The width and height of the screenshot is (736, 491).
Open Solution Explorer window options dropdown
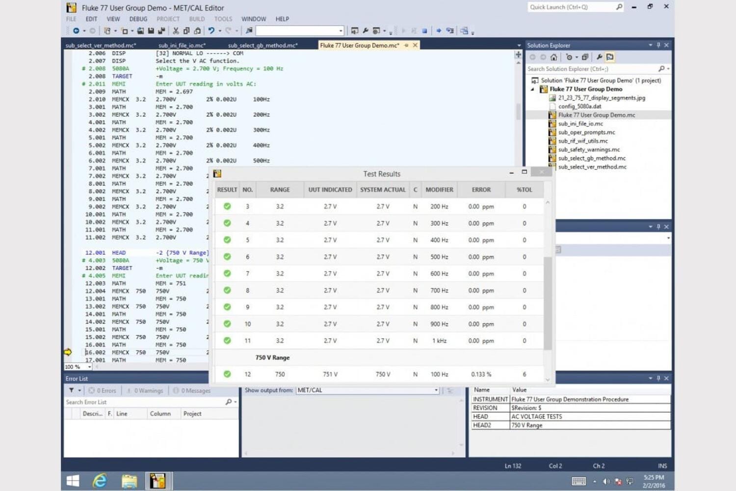(651, 45)
